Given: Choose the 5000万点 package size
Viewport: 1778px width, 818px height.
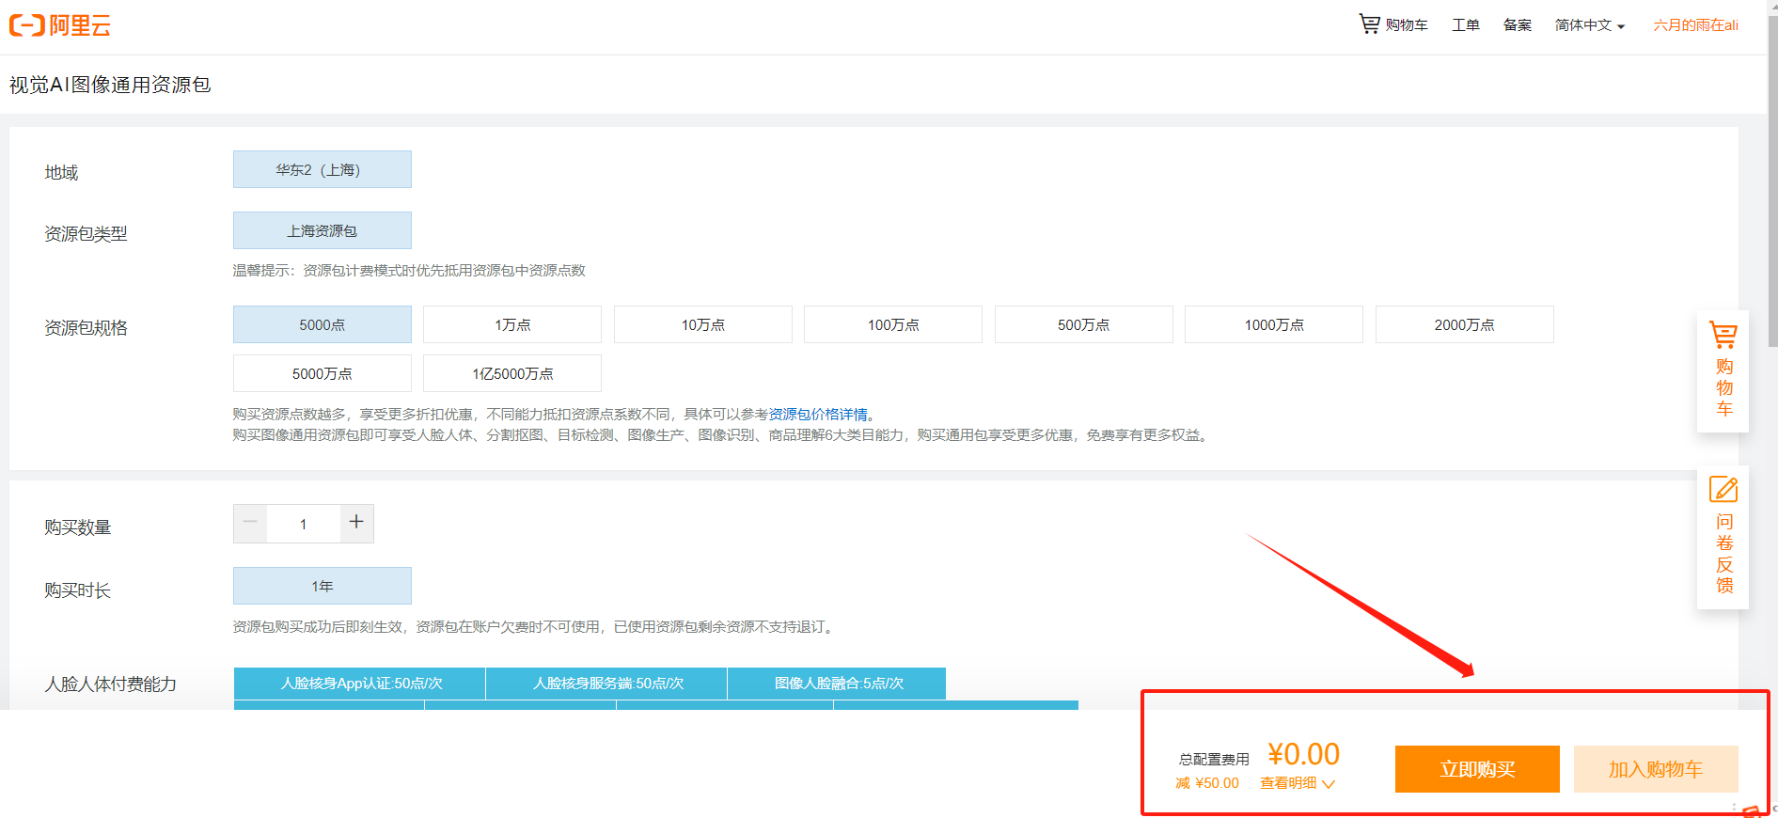Looking at the screenshot, I should [x=323, y=373].
